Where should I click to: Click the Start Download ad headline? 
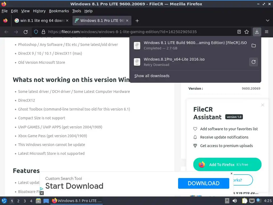pyautogui.click(x=74, y=186)
